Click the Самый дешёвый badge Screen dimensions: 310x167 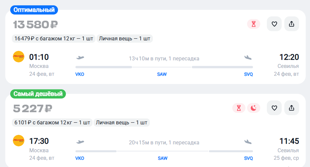[x=38, y=94]
